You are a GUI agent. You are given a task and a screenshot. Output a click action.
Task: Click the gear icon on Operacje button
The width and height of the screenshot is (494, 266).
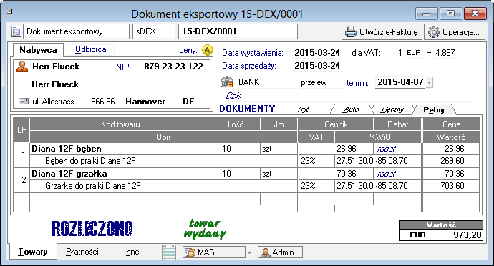[x=434, y=31]
